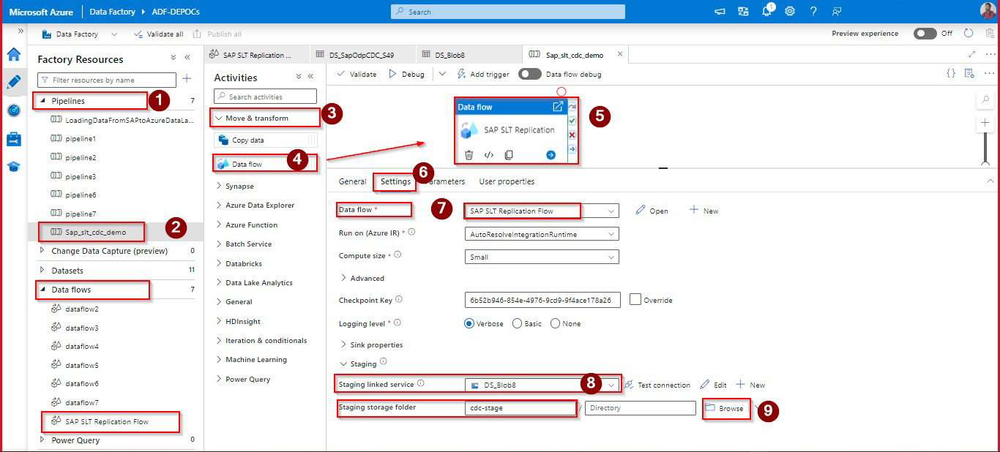1000x452 pixels.
Task: Click the add new resource plus icon
Action: pos(187,79)
